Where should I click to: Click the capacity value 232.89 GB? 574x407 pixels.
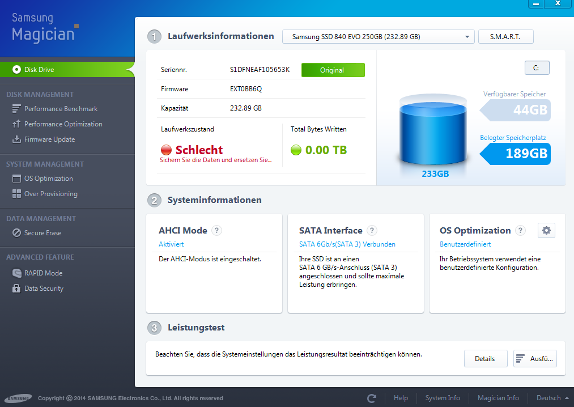pyautogui.click(x=245, y=108)
